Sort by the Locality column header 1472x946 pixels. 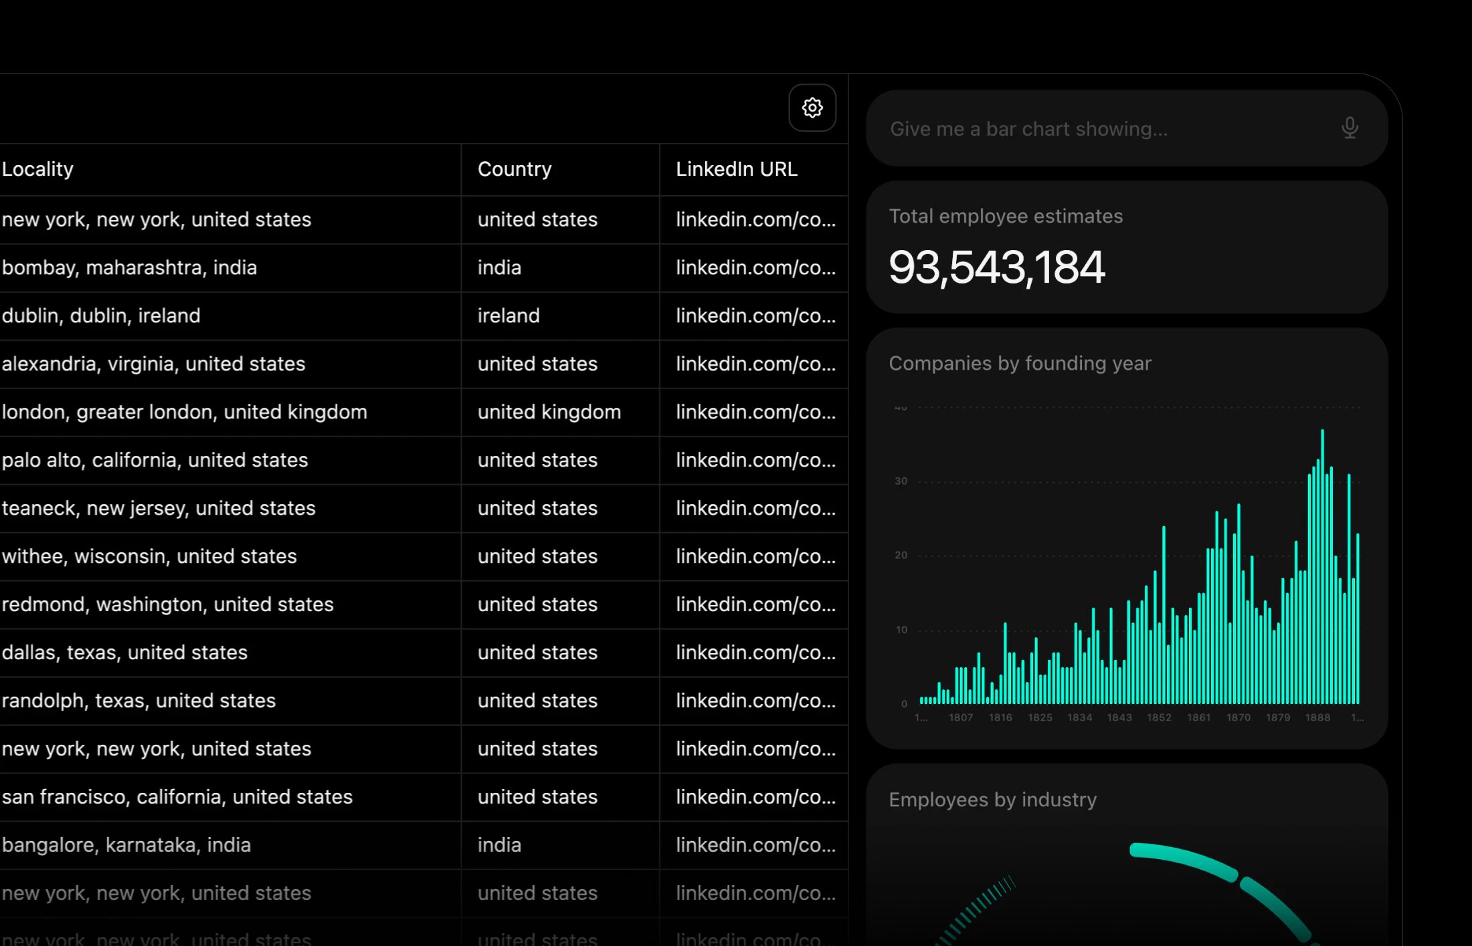pos(37,169)
